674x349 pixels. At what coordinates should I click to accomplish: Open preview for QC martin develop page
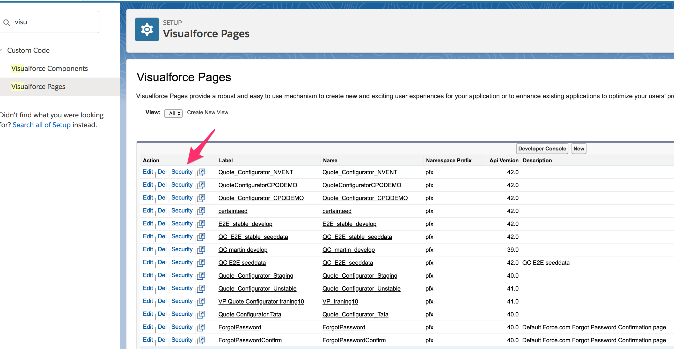pos(201,250)
